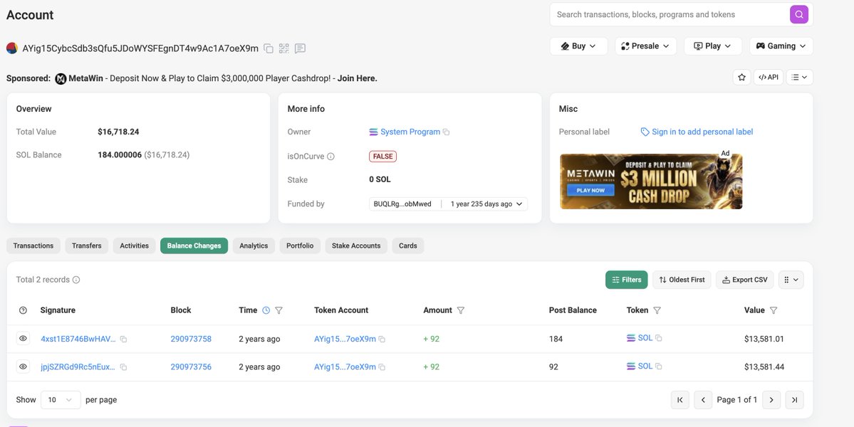Image resolution: width=854 pixels, height=427 pixels.
Task: Select the Balance Changes tab
Action: click(194, 246)
